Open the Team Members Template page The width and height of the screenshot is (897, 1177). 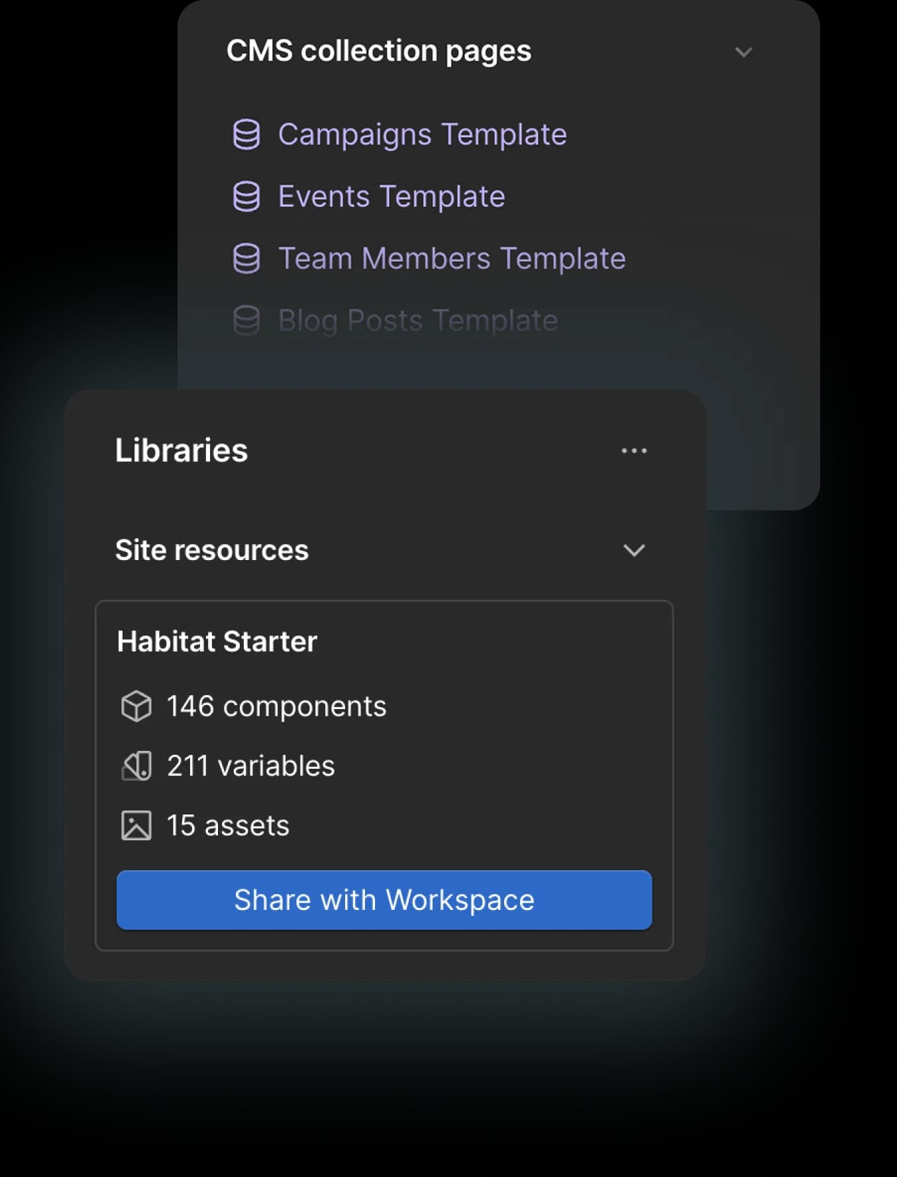click(452, 258)
